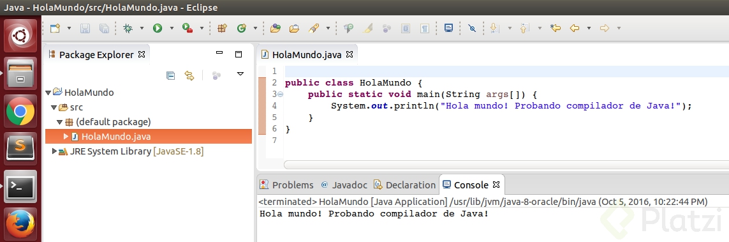Close the Package Explorer view tab
This screenshot has width=729, height=242.
click(x=142, y=54)
